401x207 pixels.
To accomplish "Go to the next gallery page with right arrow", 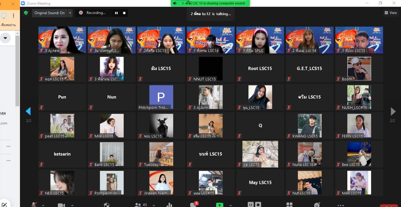I will pos(393,111).
